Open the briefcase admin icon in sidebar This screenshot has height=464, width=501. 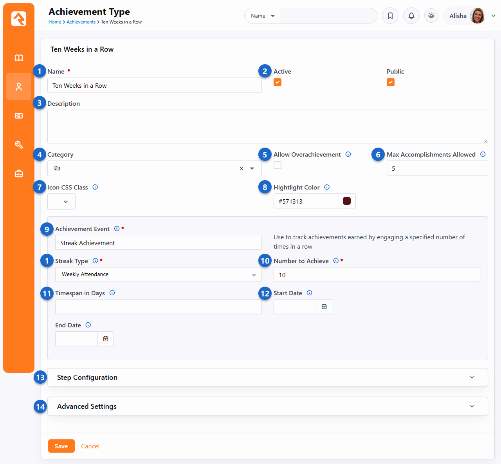pos(19,173)
